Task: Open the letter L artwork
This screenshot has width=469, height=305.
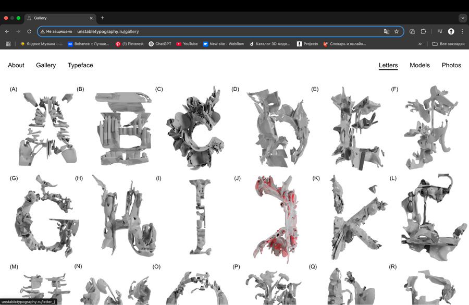Action: point(434,217)
